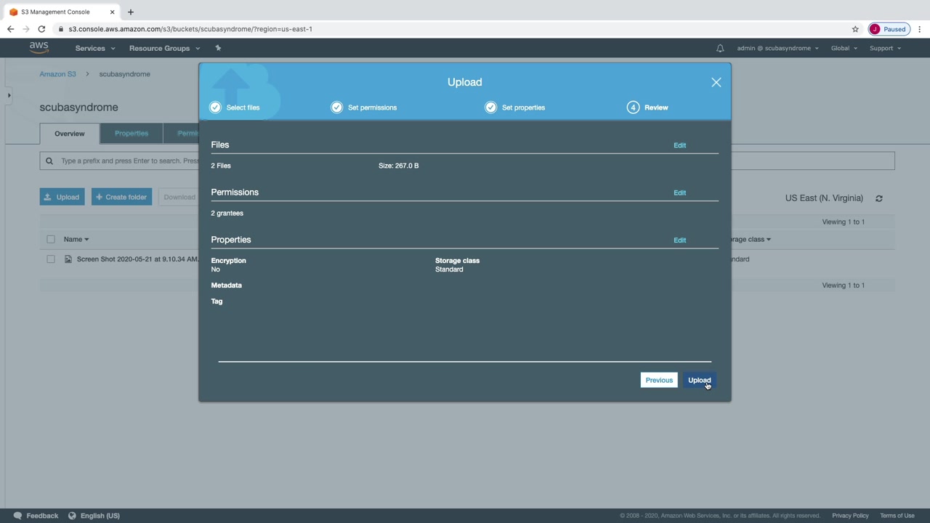
Task: Click the image file icon beside Screen Shot
Action: [x=68, y=259]
